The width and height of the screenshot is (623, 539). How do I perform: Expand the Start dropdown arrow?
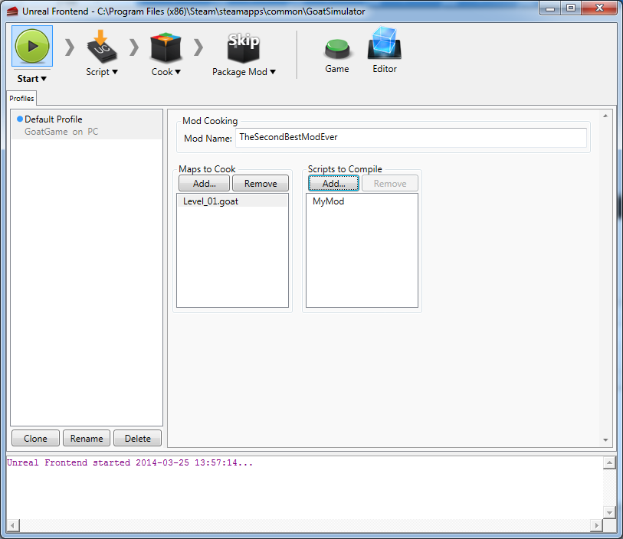point(44,79)
